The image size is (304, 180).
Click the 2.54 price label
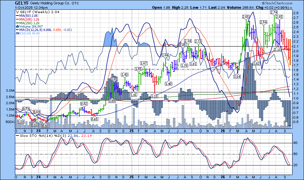[263, 22]
